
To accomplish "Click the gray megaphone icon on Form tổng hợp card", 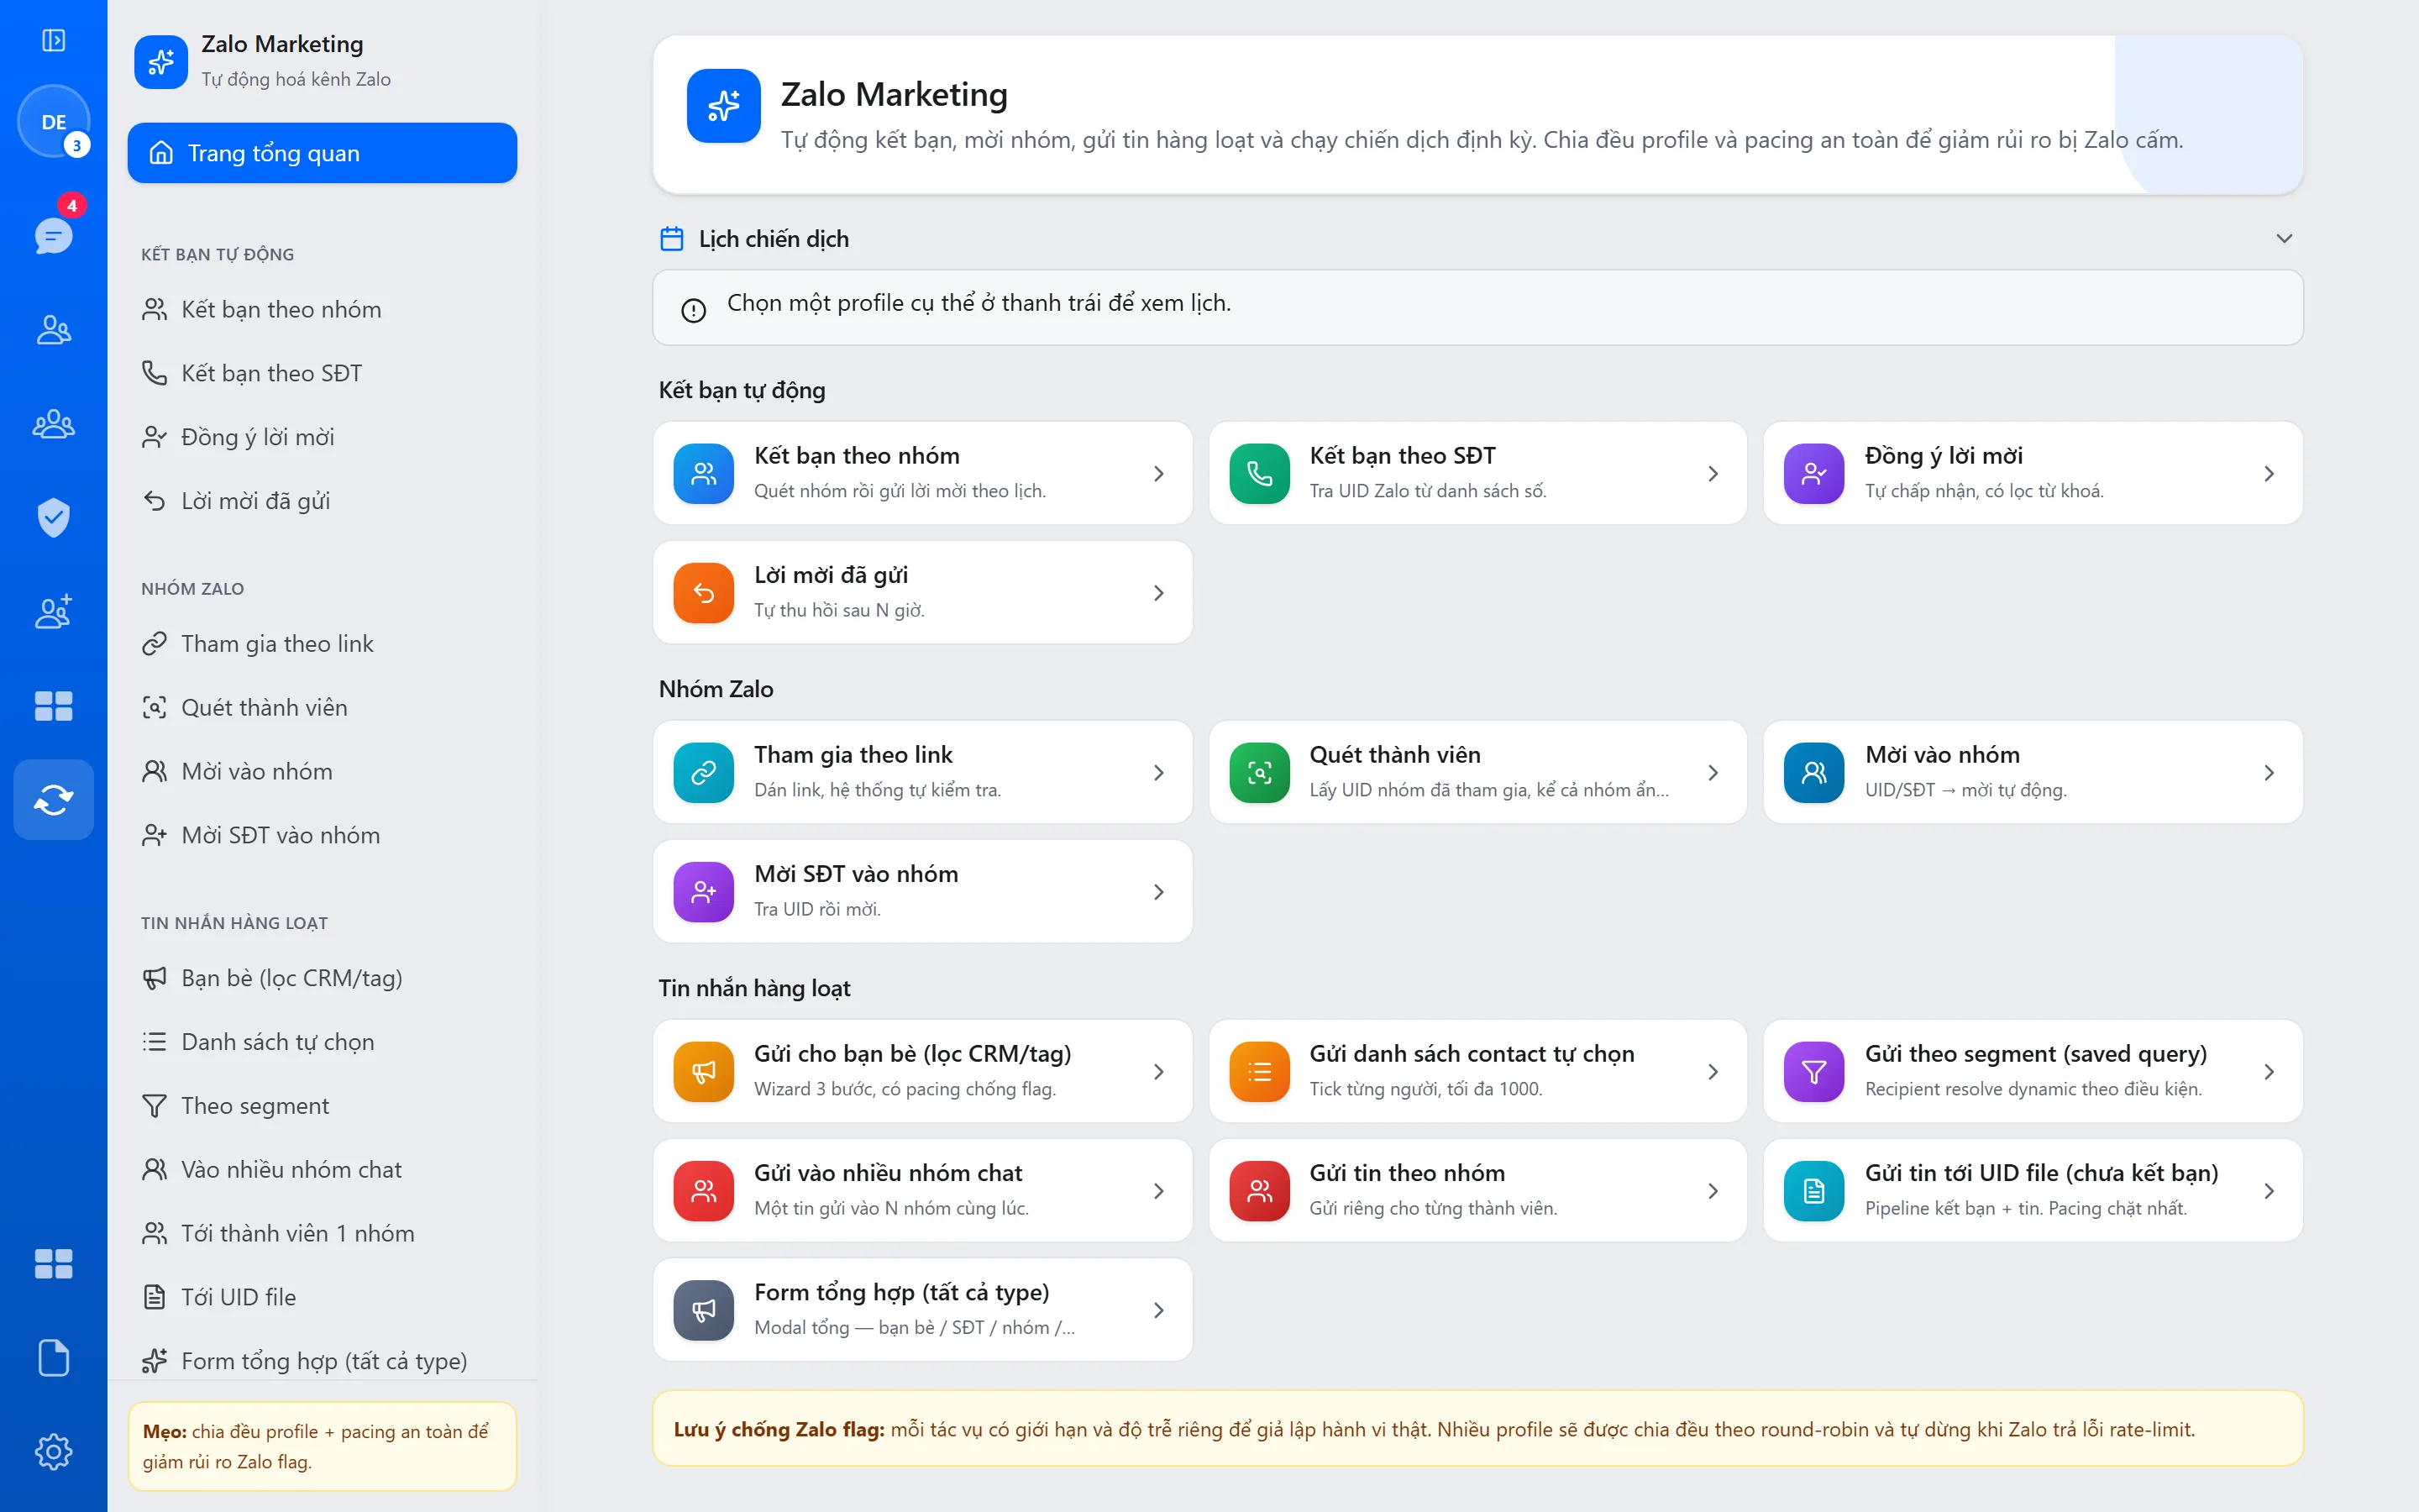I will 704,1310.
